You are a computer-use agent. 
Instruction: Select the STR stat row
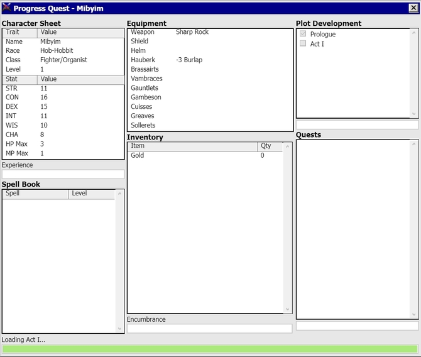[63, 89]
